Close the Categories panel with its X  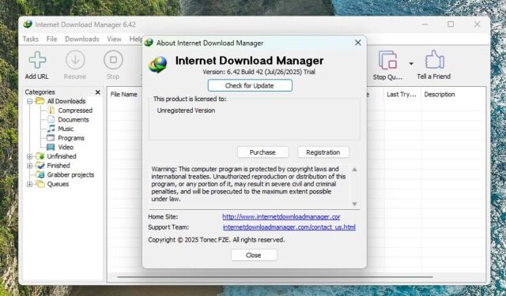(98, 92)
